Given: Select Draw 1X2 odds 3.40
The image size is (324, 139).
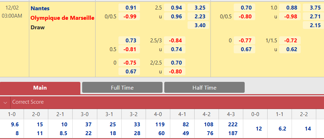Looking at the screenshot, I should point(198,25).
